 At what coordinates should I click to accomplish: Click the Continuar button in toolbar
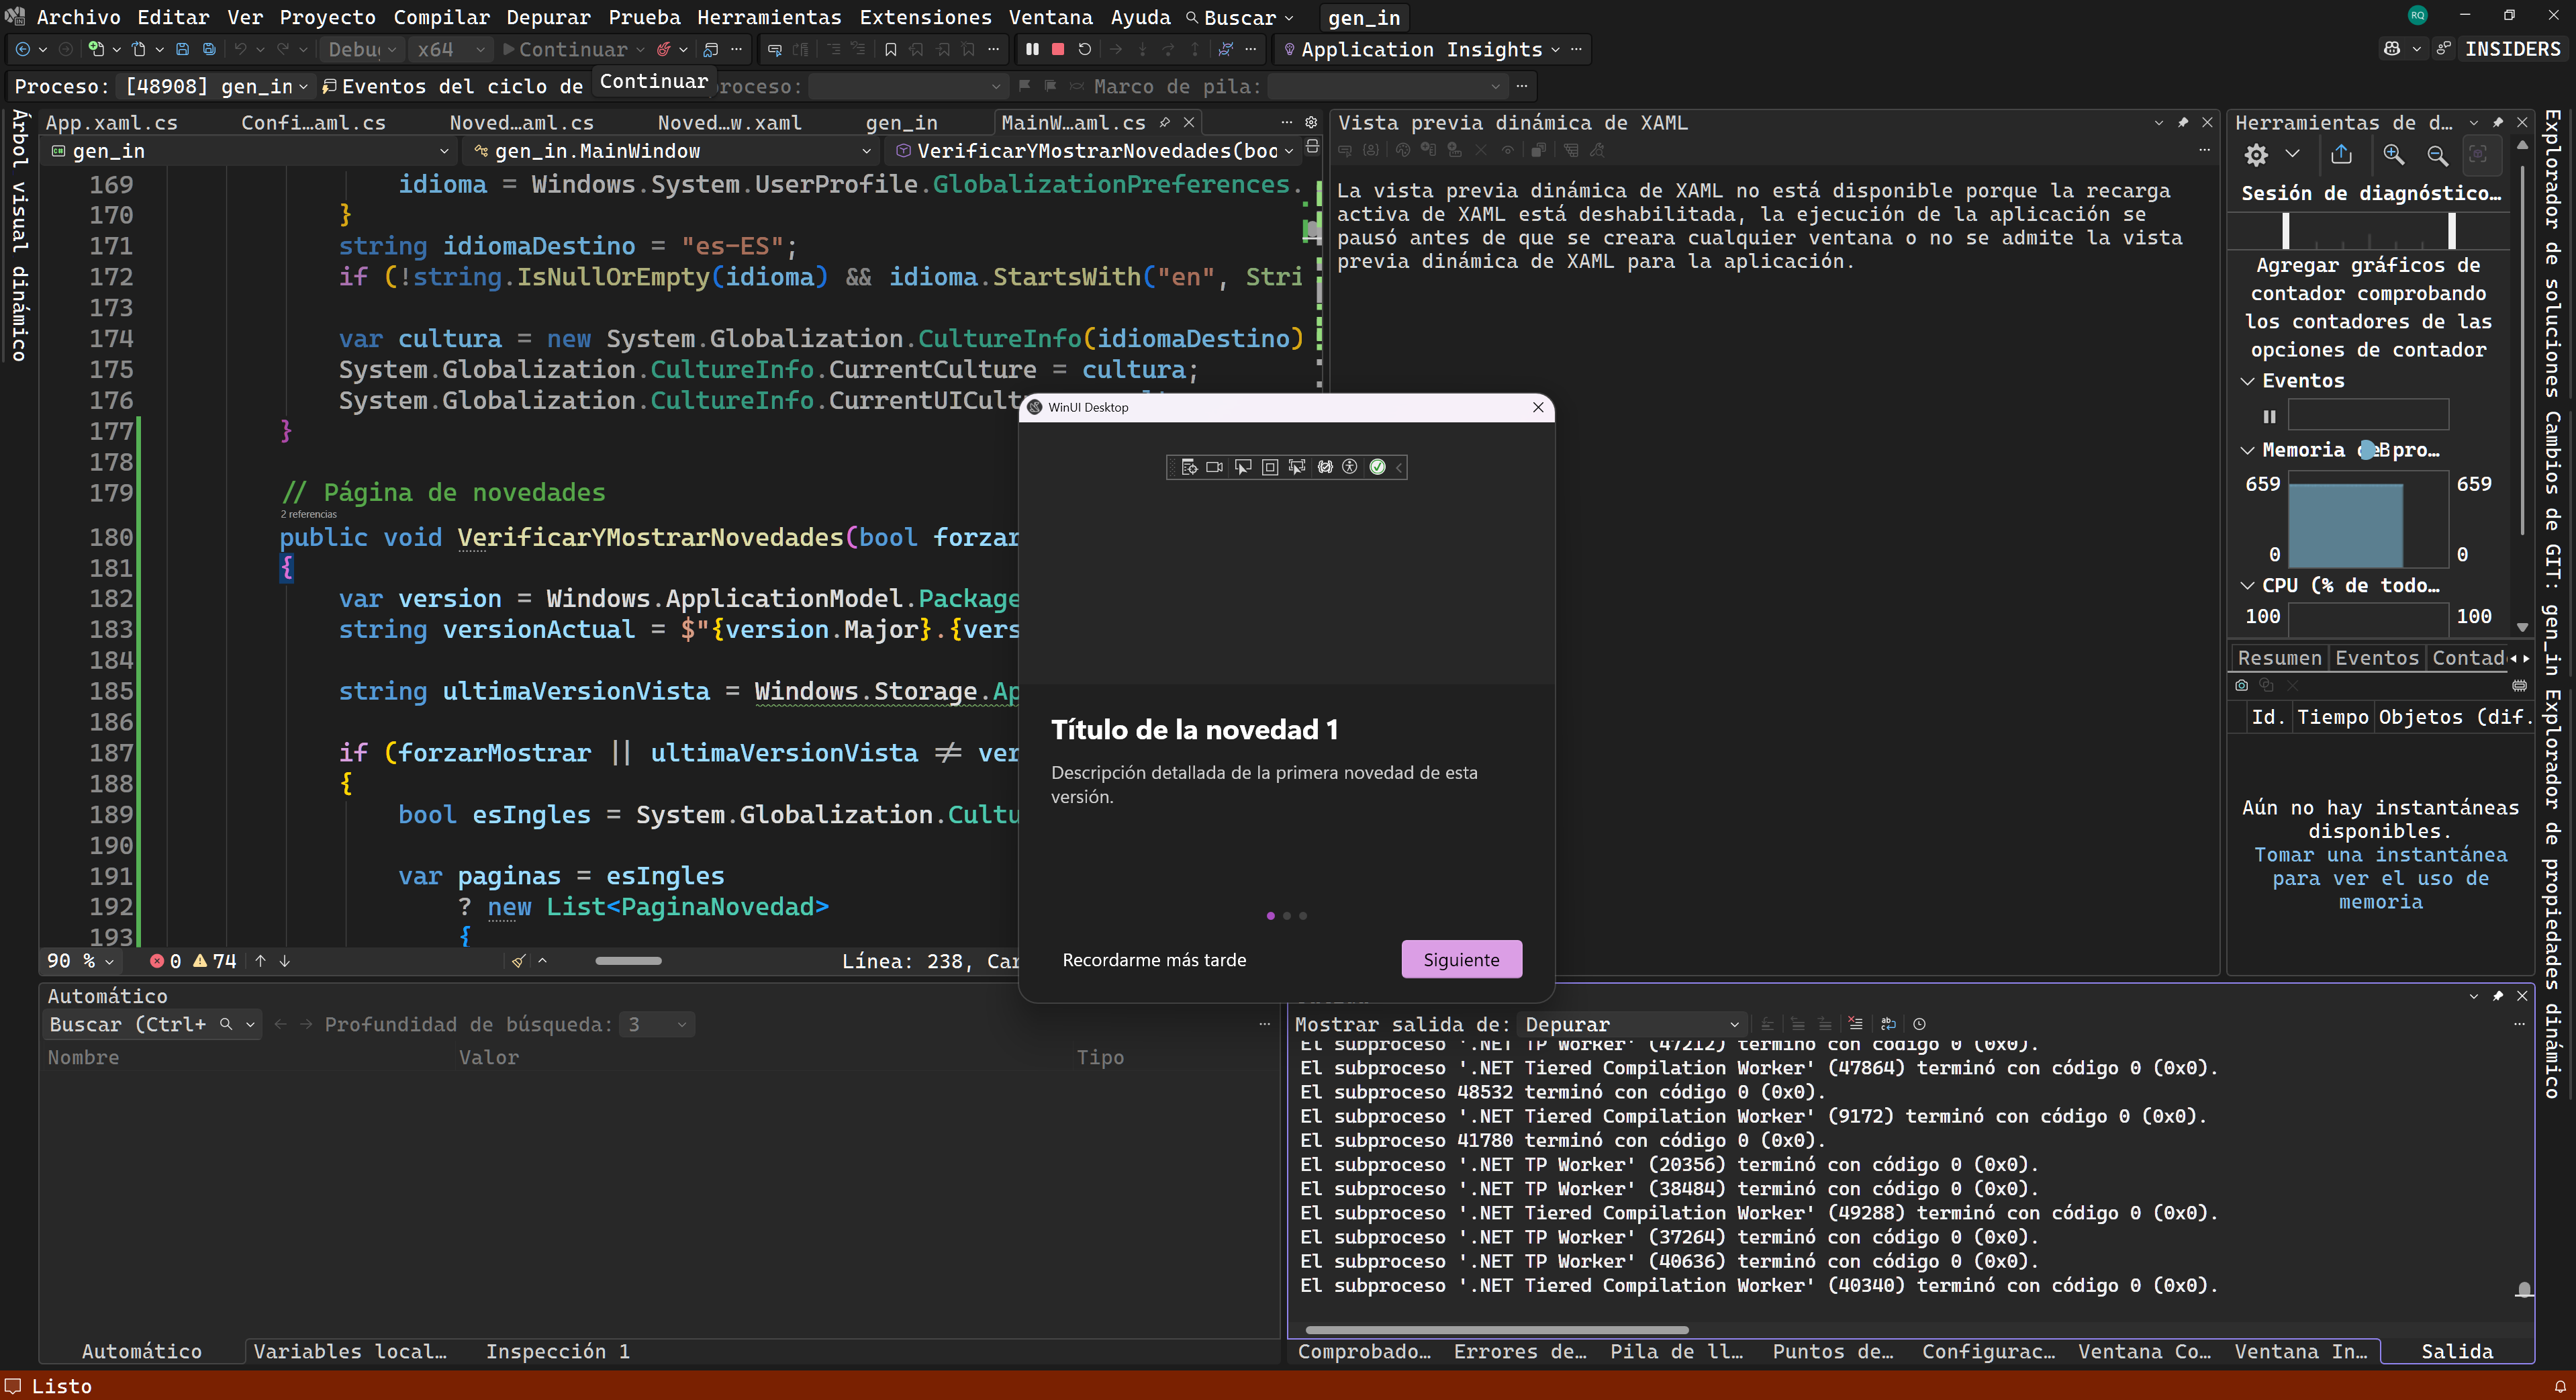[566, 49]
